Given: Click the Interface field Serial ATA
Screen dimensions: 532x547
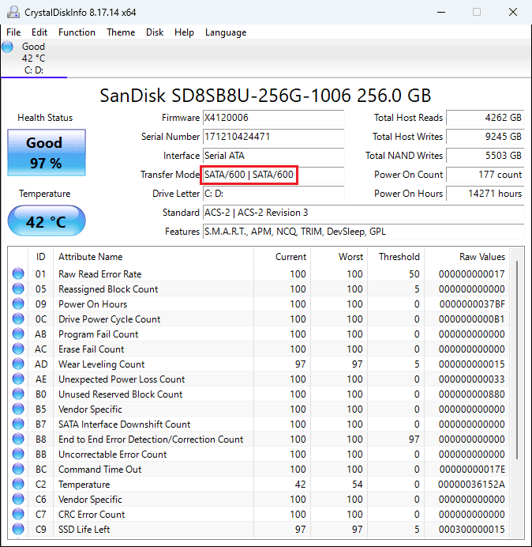Looking at the screenshot, I should click(x=273, y=156).
